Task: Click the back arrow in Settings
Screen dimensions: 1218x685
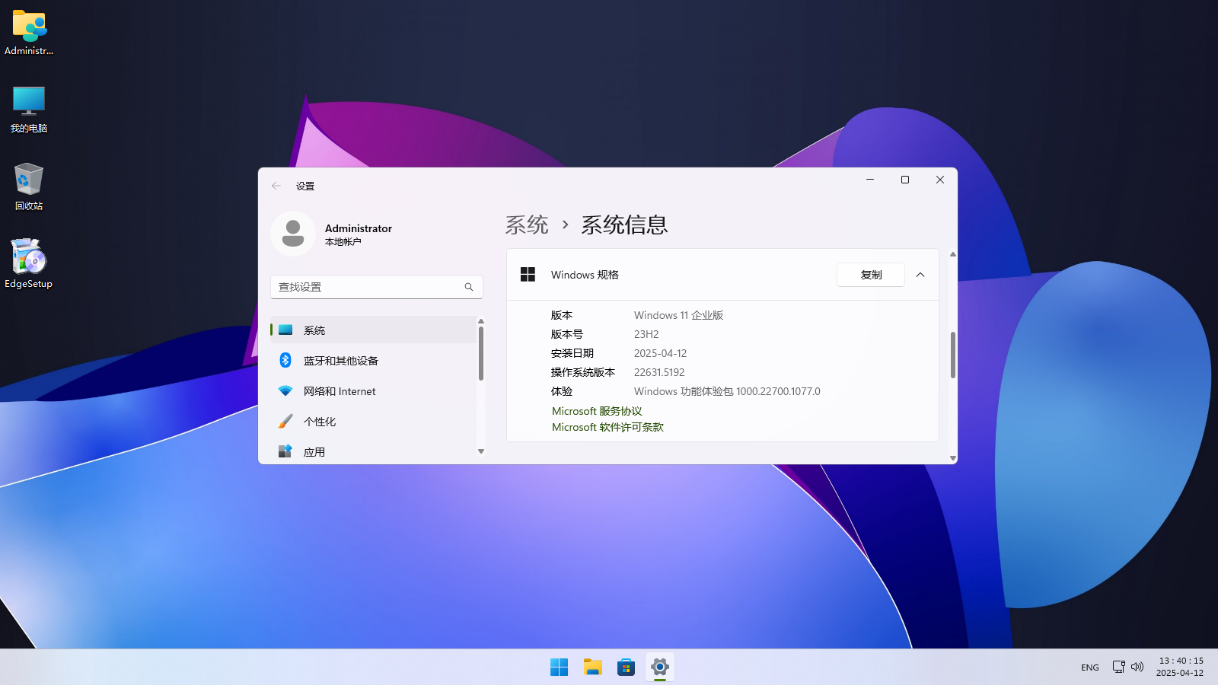Action: 276,186
